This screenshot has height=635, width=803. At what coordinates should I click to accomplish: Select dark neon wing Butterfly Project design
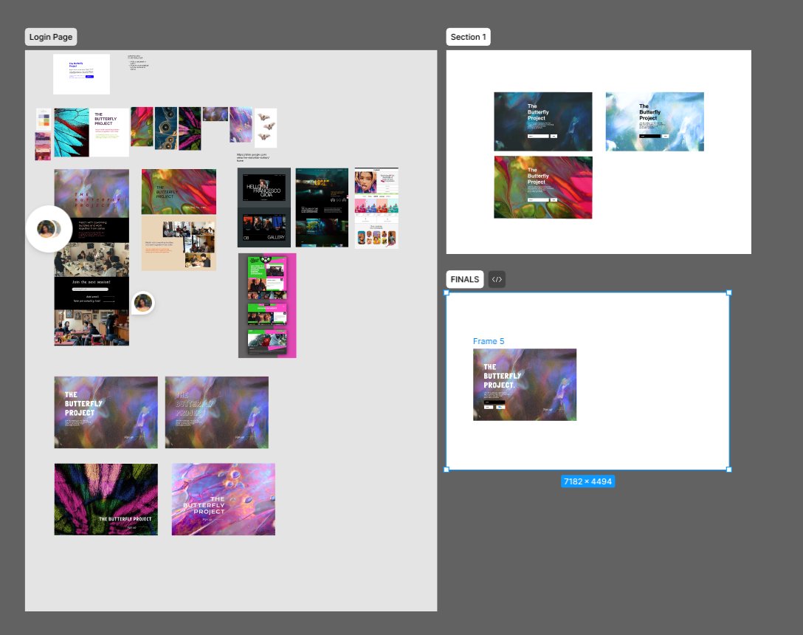click(106, 500)
